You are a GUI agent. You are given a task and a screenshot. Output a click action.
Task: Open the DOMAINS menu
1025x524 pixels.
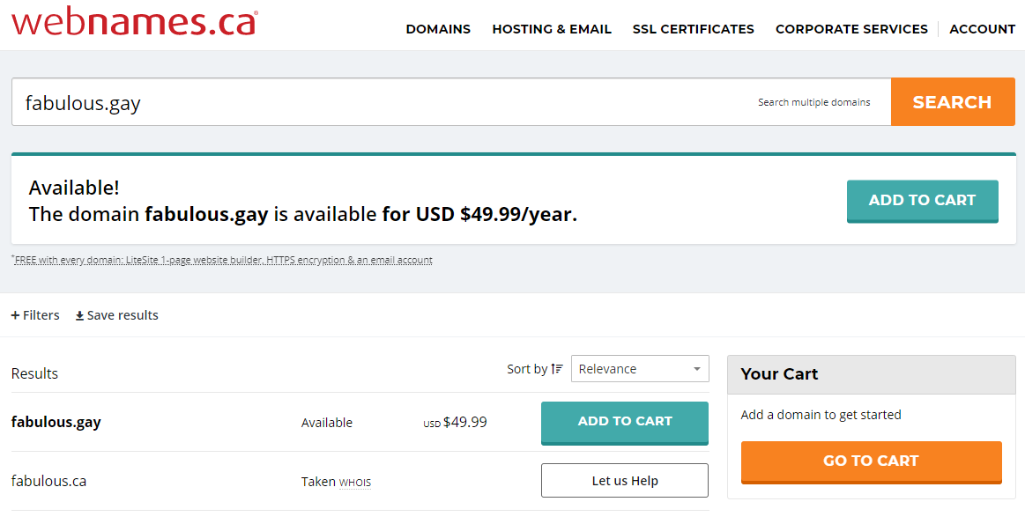click(x=438, y=29)
